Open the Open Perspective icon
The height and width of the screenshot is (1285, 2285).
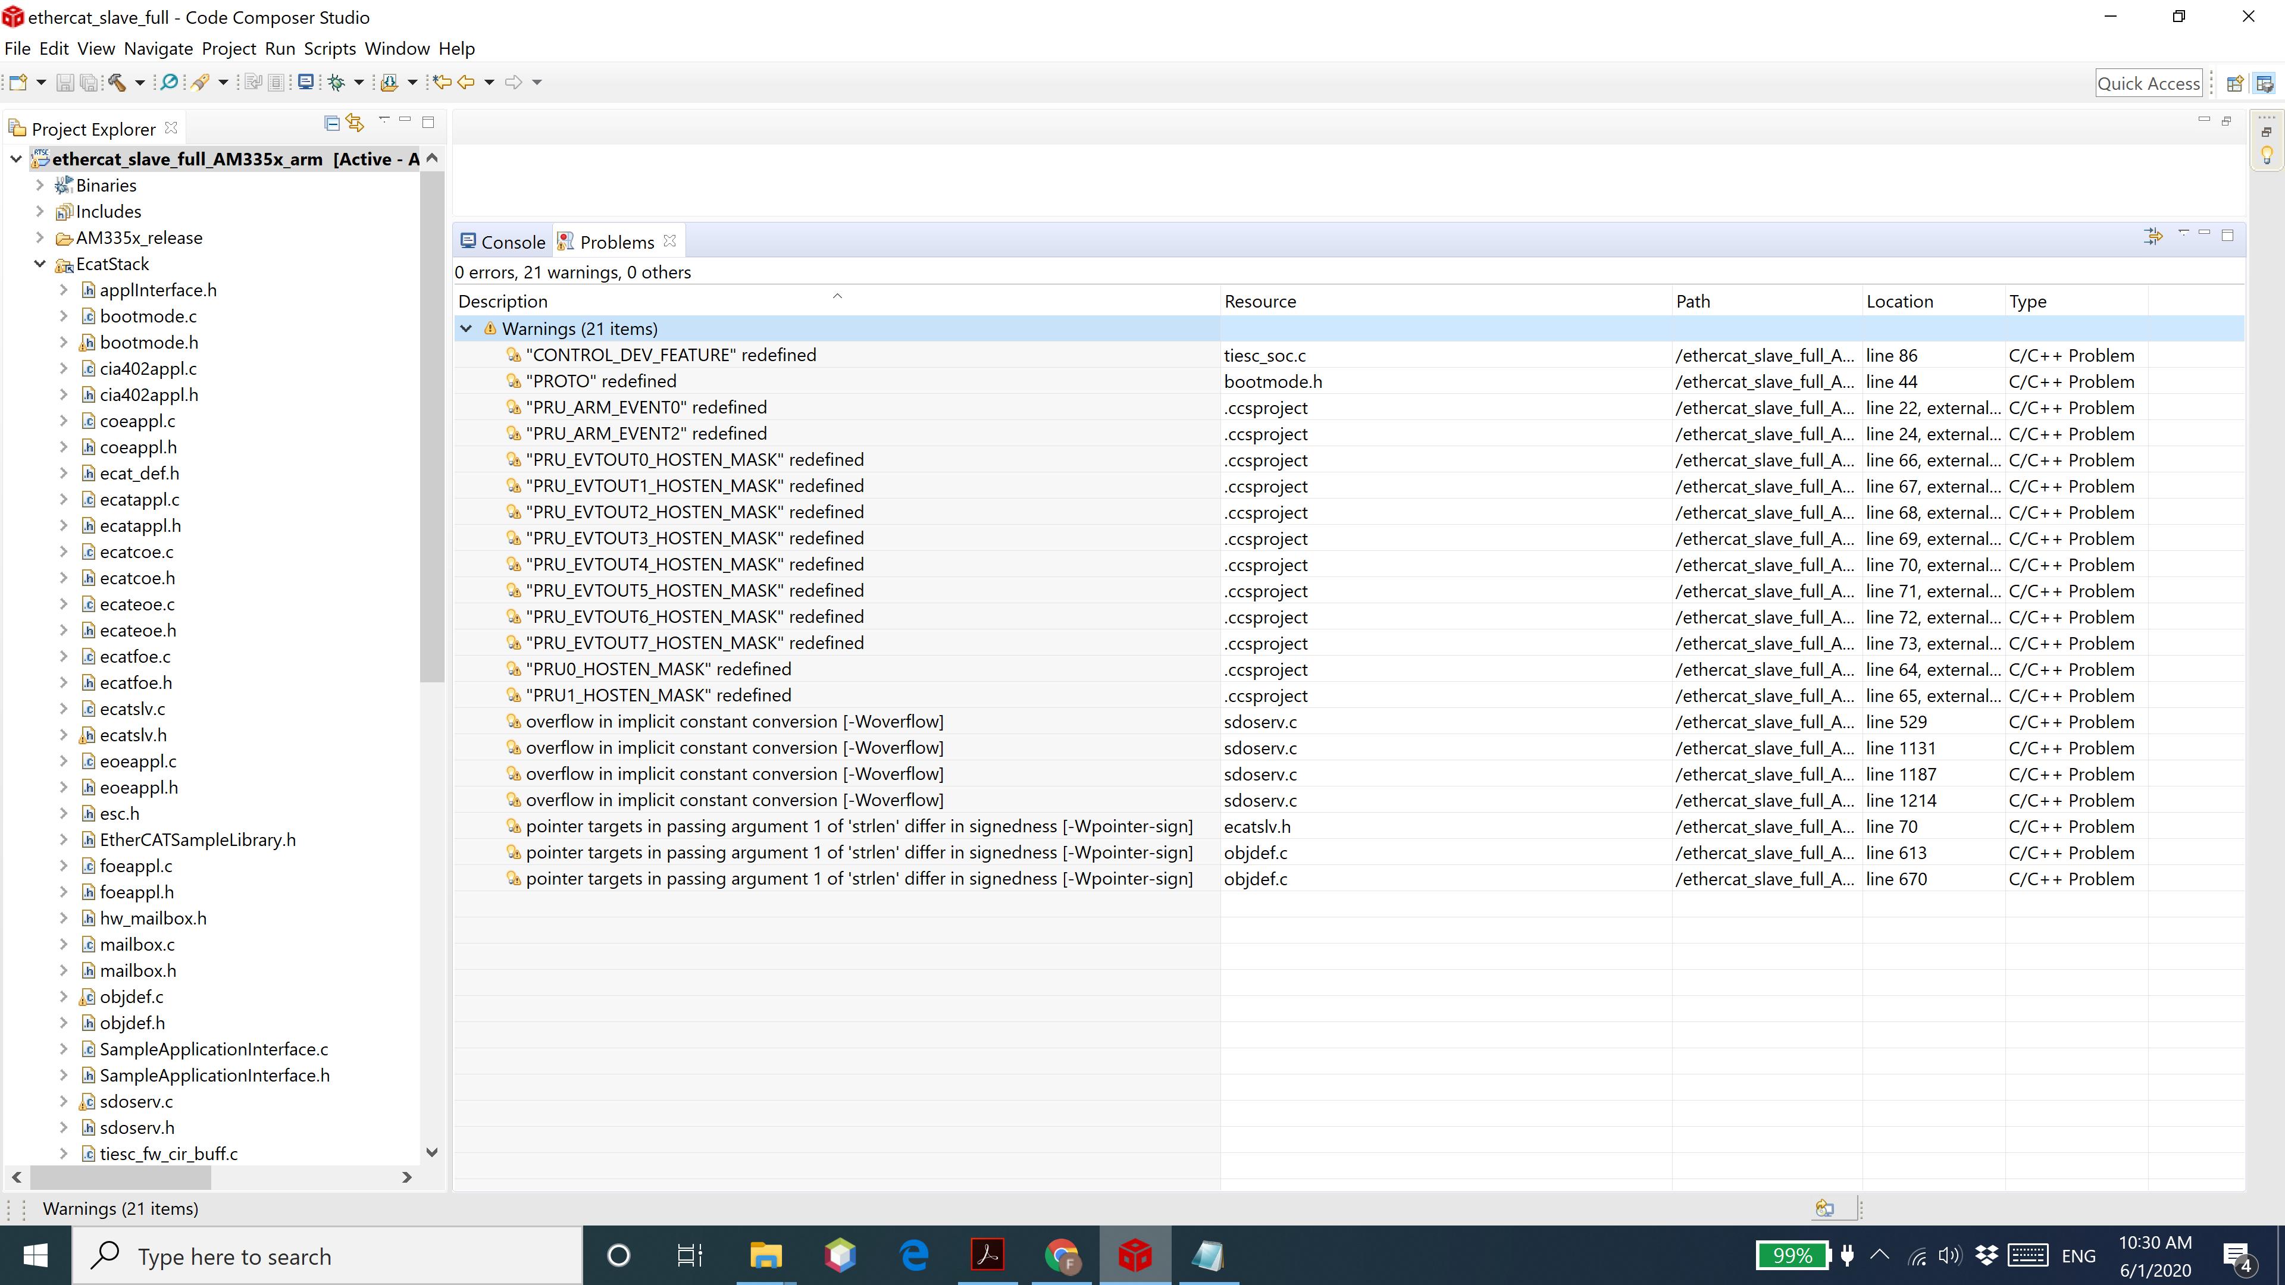click(2234, 83)
